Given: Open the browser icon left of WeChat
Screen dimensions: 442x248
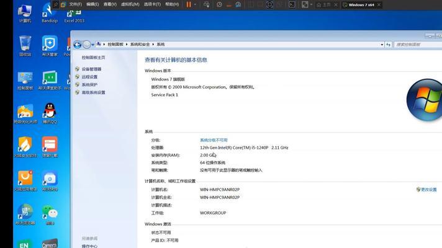Looking at the screenshot, I should (25, 215).
